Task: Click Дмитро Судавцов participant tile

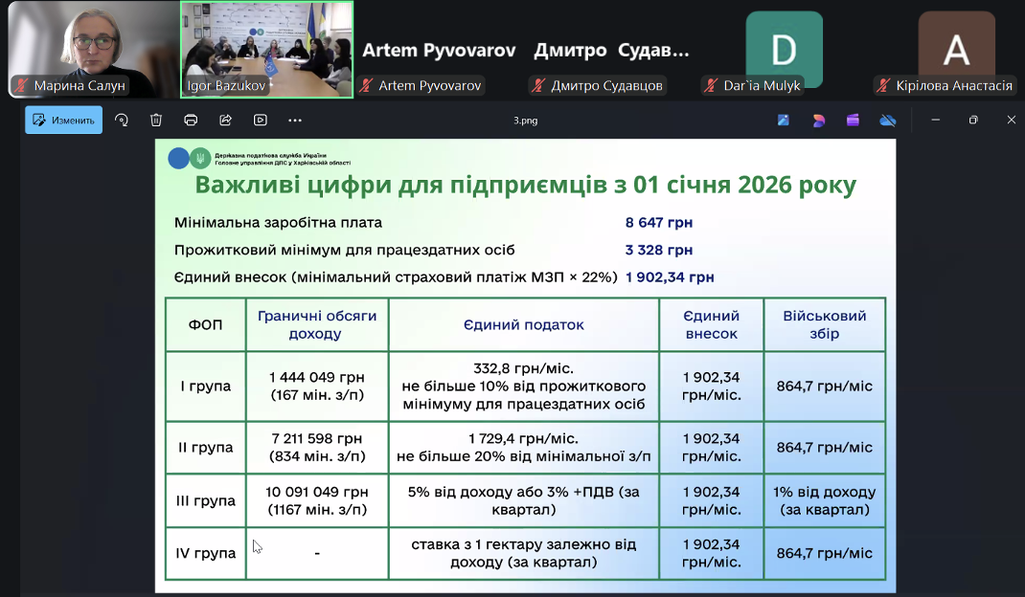Action: [x=611, y=51]
